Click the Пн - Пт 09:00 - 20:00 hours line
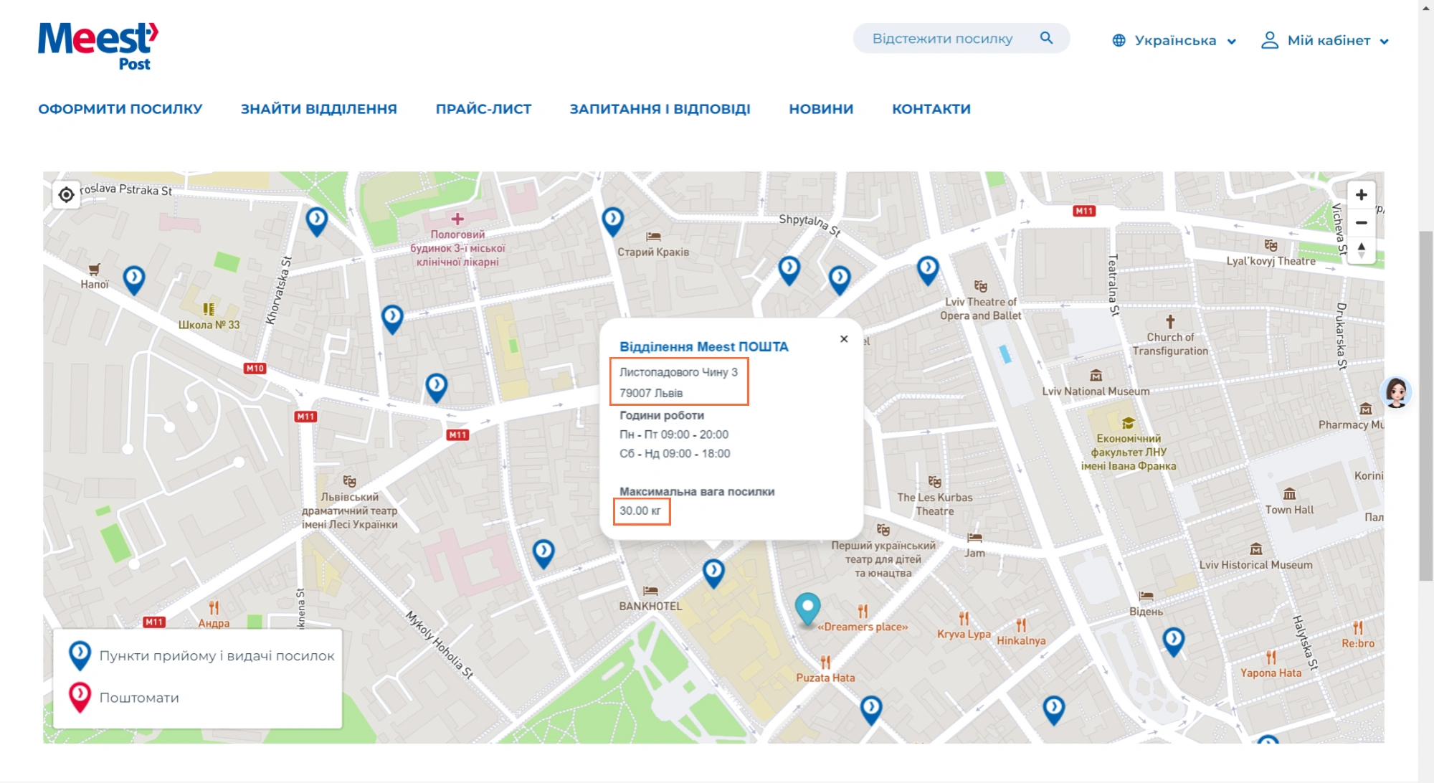 click(x=673, y=435)
